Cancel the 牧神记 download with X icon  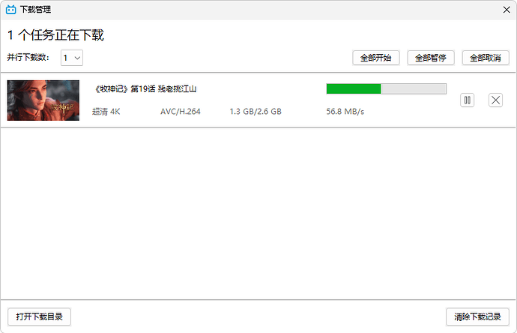(x=495, y=100)
